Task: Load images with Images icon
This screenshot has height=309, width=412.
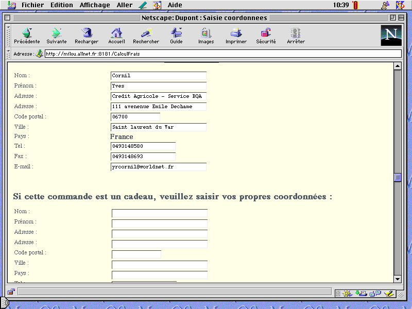Action: [206, 33]
